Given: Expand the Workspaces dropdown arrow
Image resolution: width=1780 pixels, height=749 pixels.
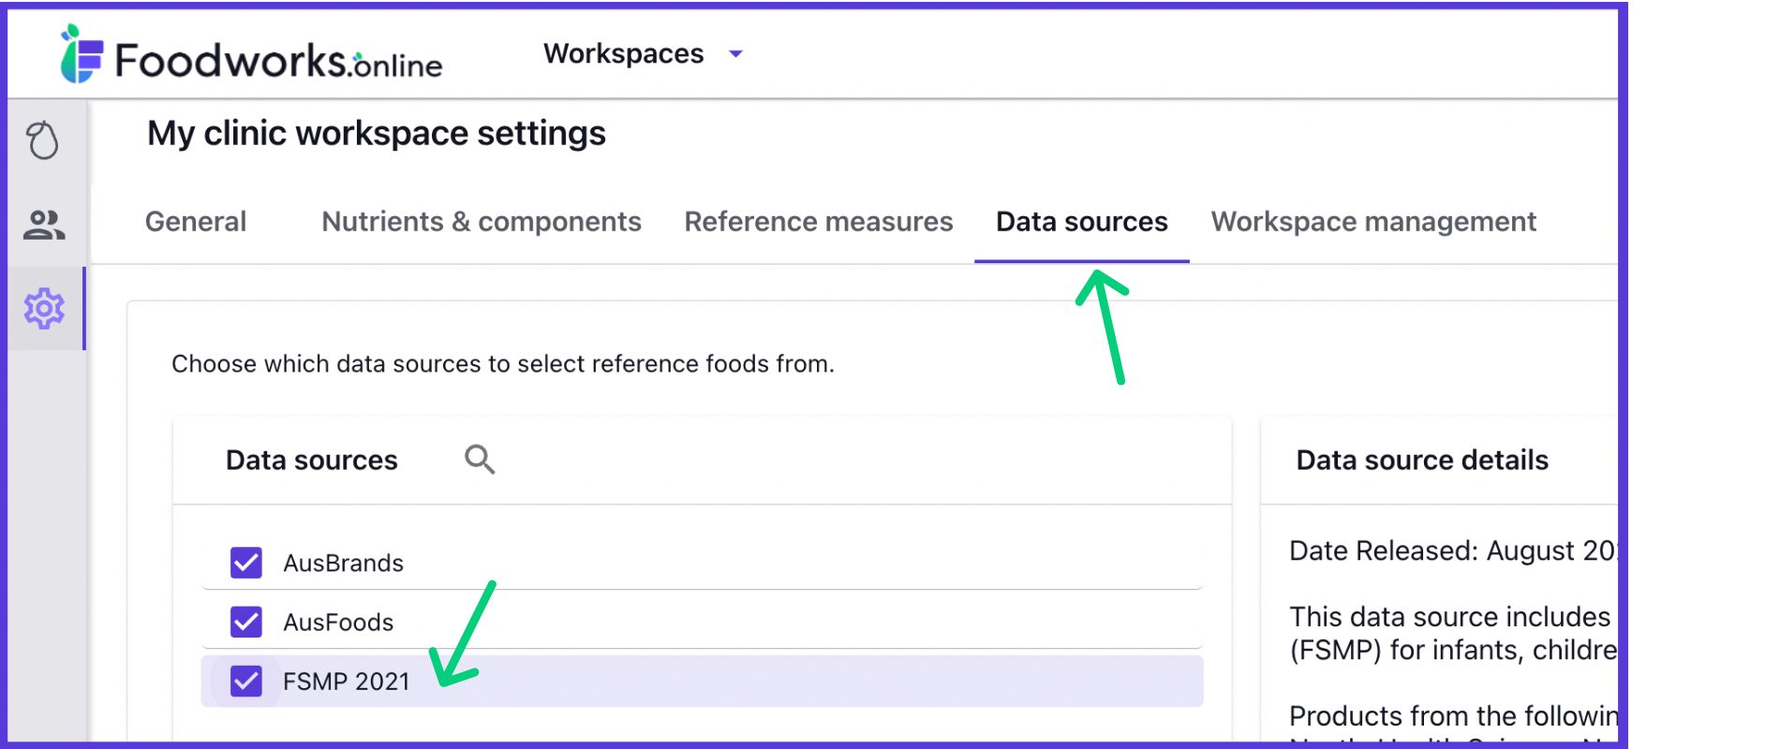Looking at the screenshot, I should pos(736,54).
